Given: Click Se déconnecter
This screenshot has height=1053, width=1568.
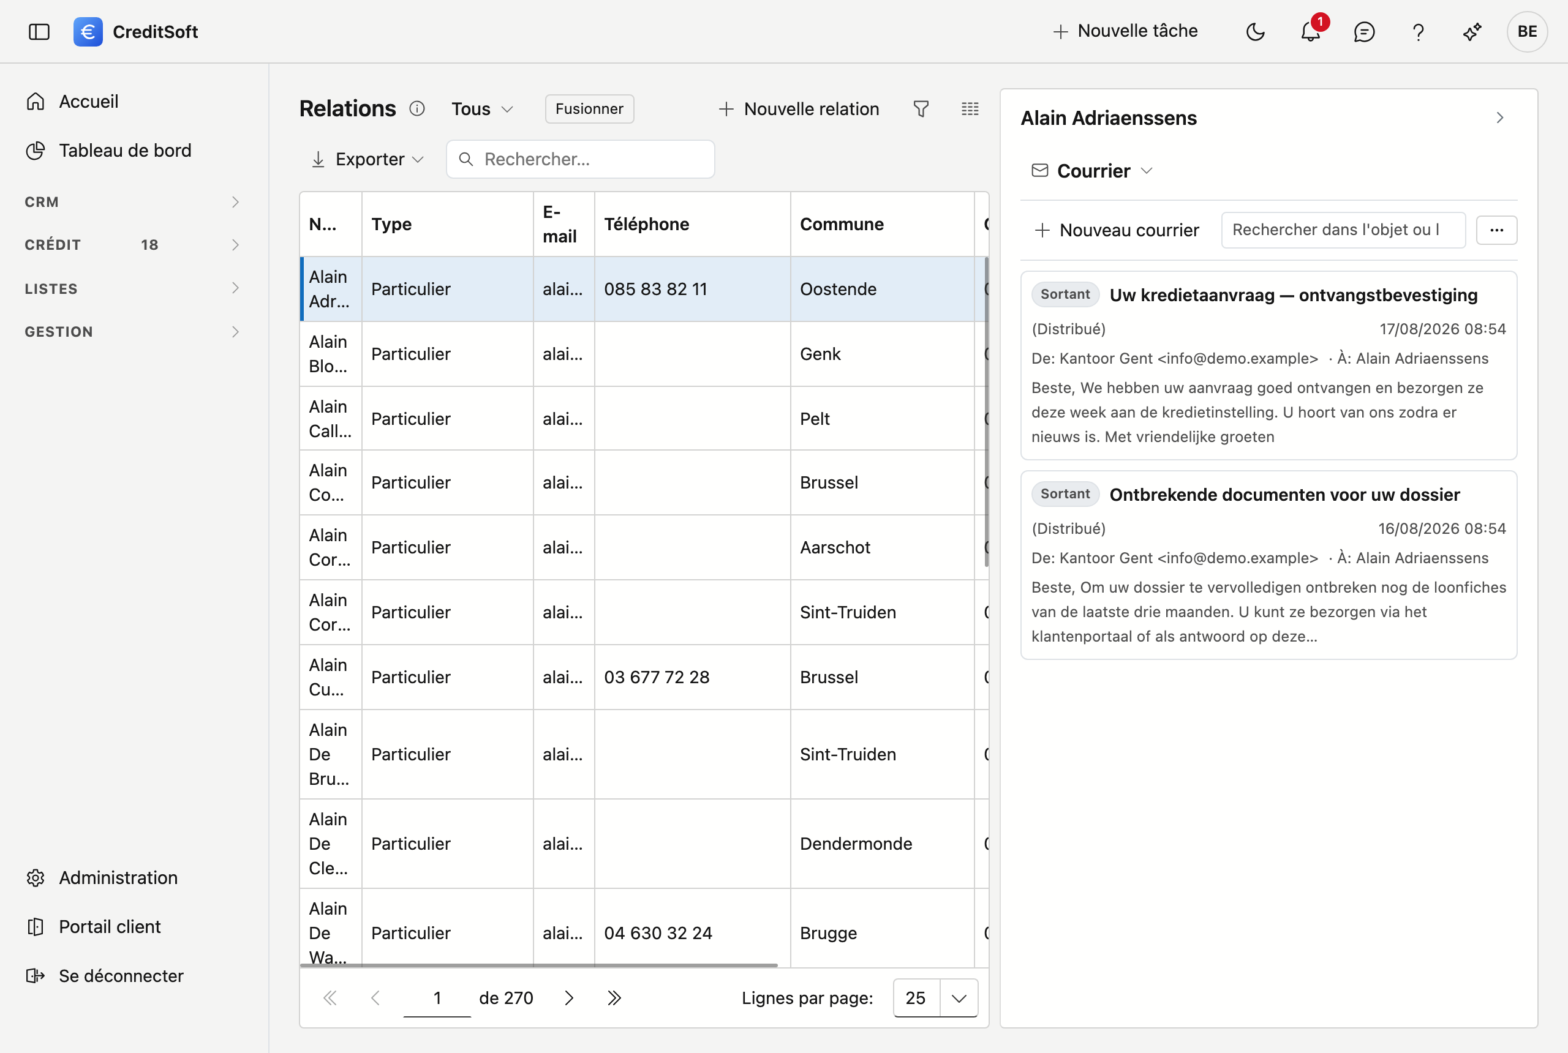Looking at the screenshot, I should tap(105, 976).
